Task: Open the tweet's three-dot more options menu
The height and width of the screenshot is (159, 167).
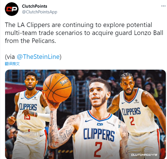Action: [x=163, y=6]
